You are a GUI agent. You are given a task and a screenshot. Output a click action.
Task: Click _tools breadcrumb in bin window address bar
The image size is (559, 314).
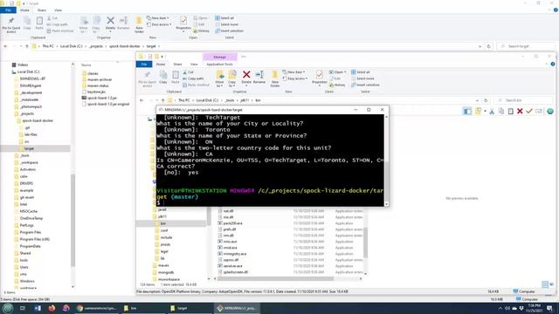230,100
